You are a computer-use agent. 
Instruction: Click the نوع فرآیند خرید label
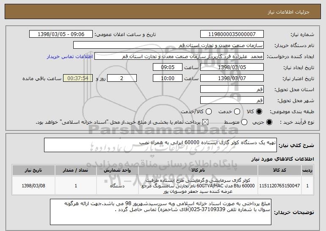click(297, 122)
